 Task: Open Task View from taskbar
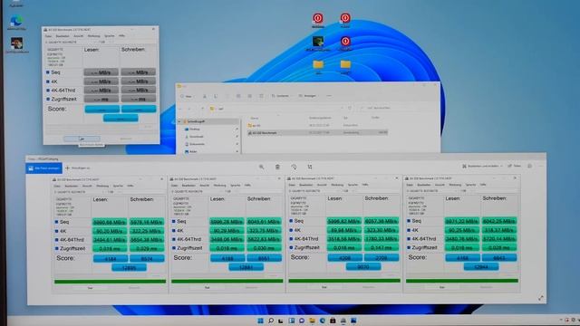281,320
